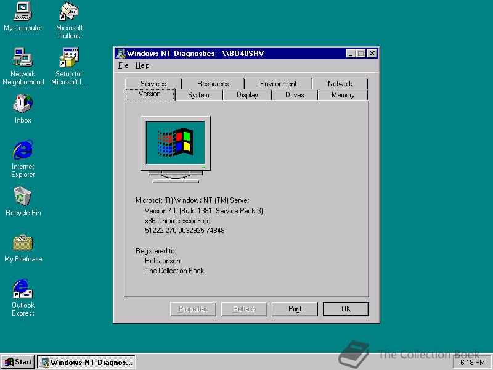Minimize the Windows NT Diagnostics window

351,54
